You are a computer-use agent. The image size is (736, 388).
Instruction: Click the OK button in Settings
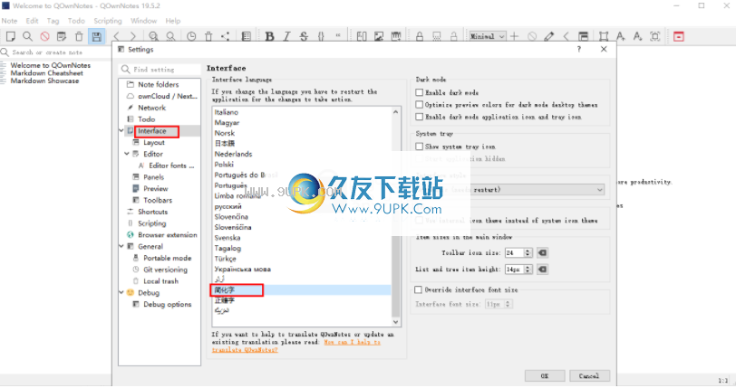[x=545, y=376]
